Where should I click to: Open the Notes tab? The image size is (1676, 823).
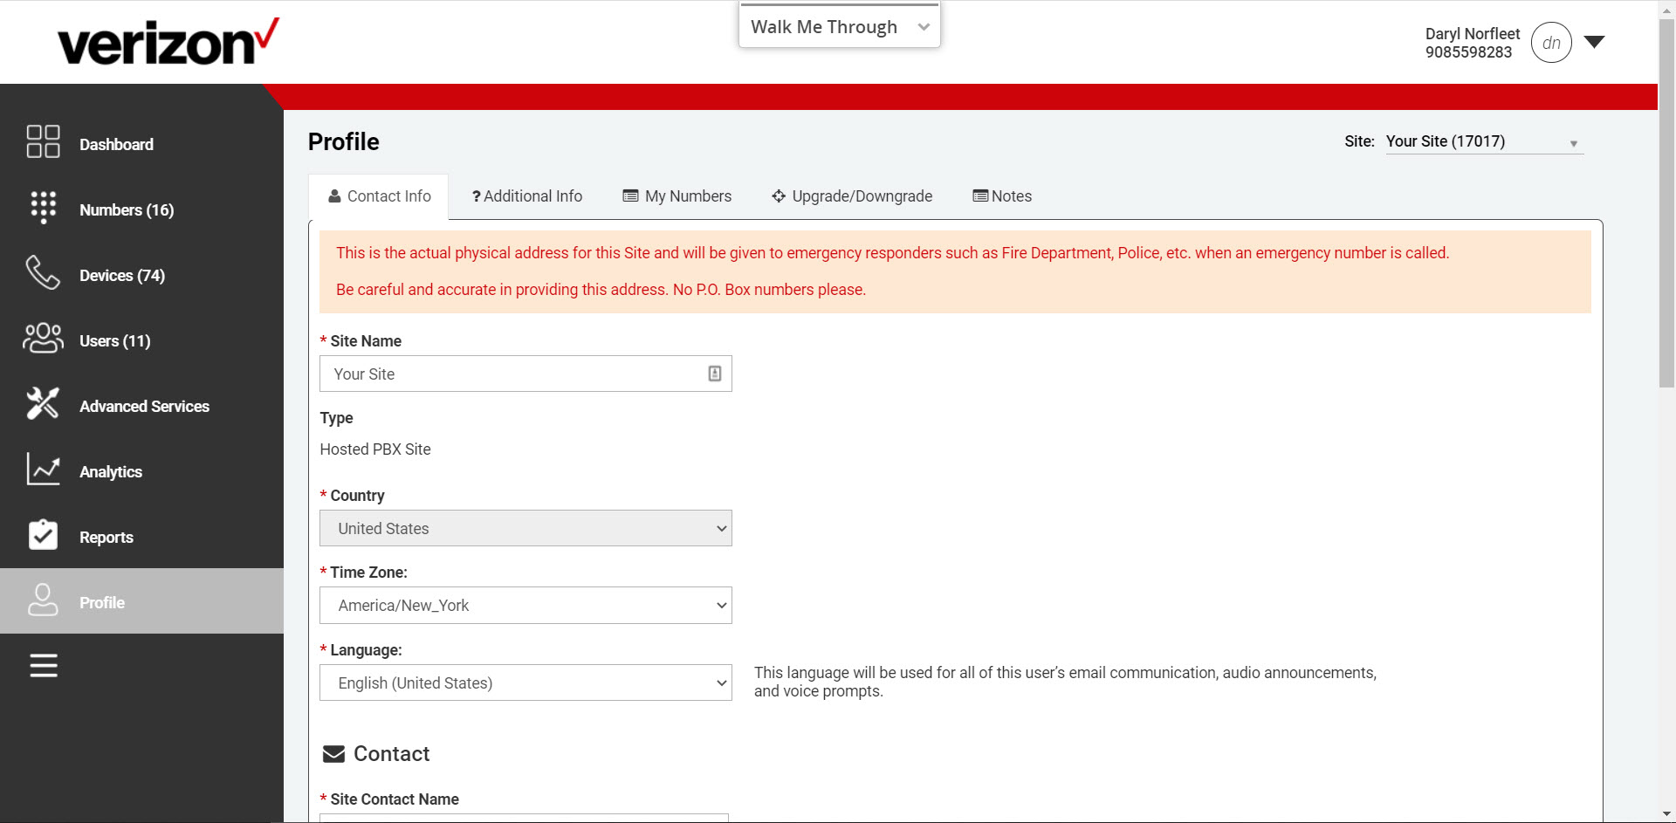pos(1002,196)
